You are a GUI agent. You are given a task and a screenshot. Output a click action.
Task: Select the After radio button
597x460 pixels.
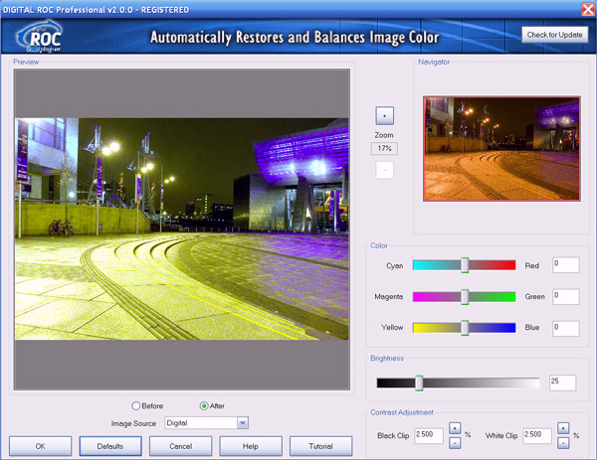click(x=205, y=405)
